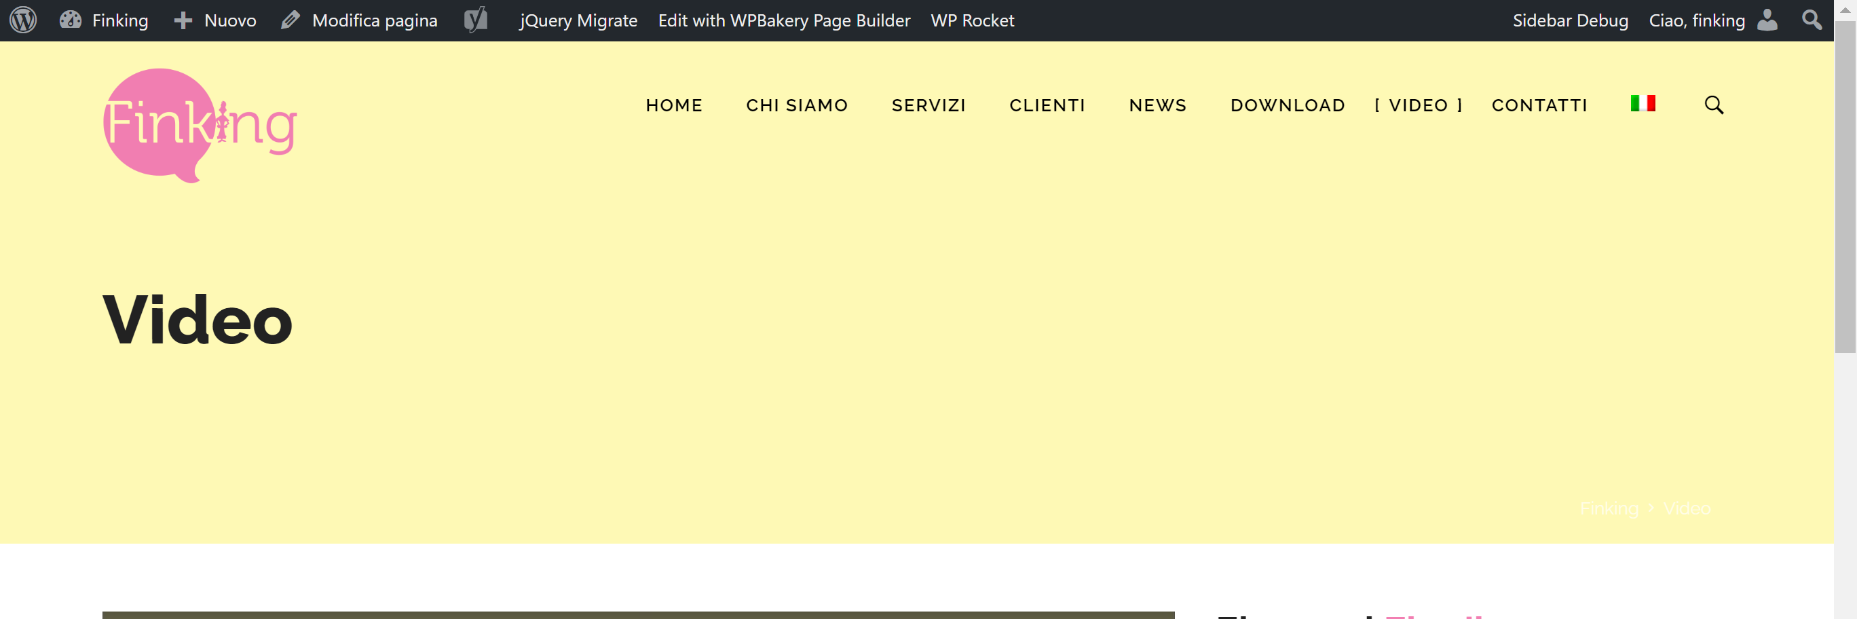Open the SERVIZI menu item
The height and width of the screenshot is (619, 1857).
coord(928,105)
